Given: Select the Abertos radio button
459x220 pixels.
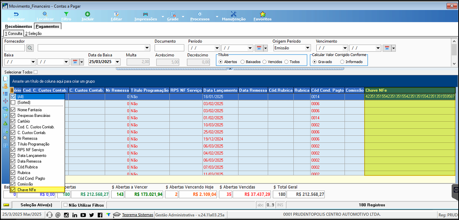Looking at the screenshot, I should pos(221,62).
